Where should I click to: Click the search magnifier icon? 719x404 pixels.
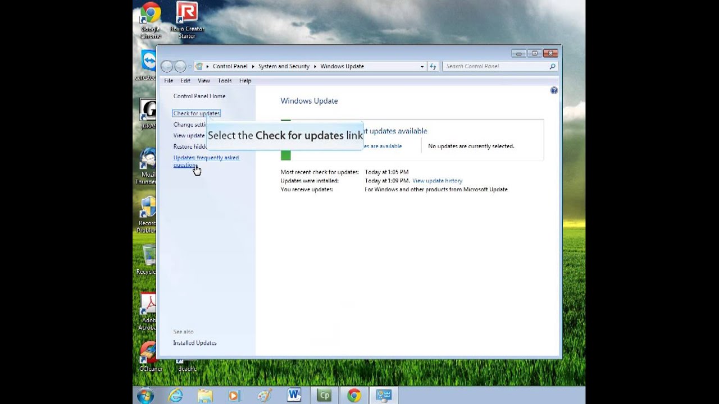click(552, 66)
